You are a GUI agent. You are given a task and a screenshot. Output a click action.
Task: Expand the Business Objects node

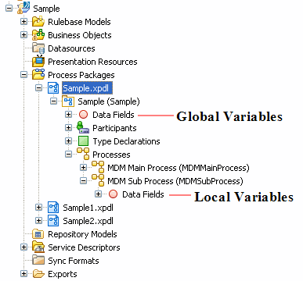click(x=23, y=35)
